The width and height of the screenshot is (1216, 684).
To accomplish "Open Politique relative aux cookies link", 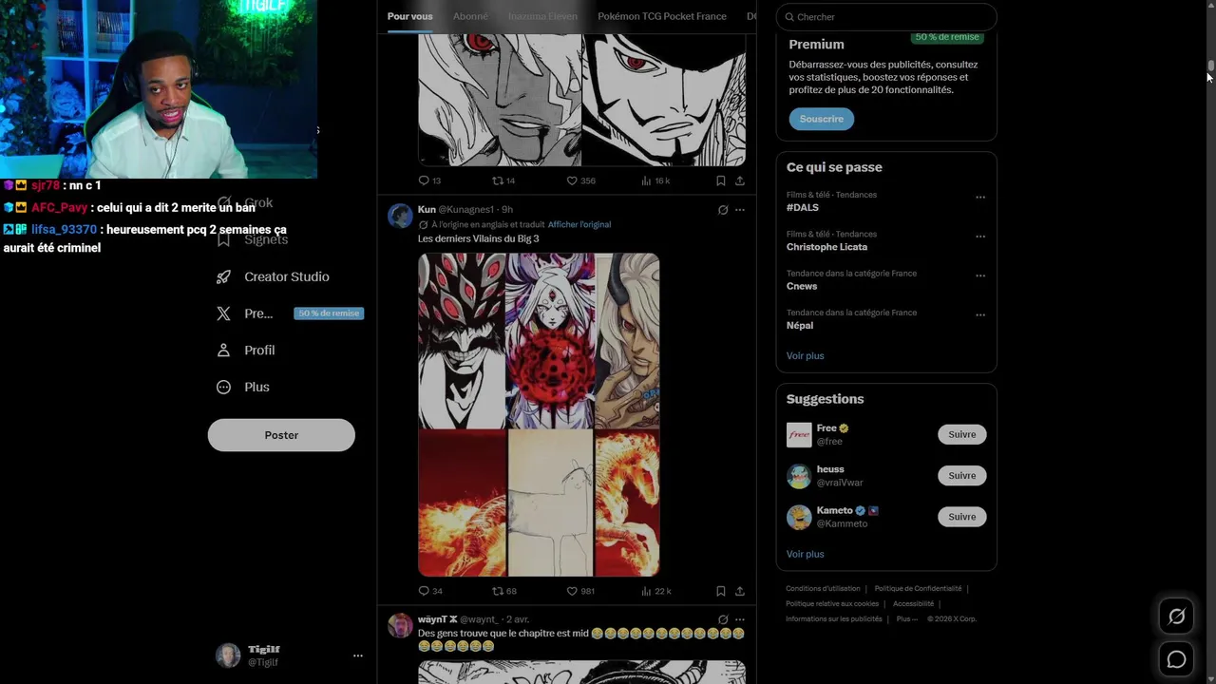I will pyautogui.click(x=832, y=604).
